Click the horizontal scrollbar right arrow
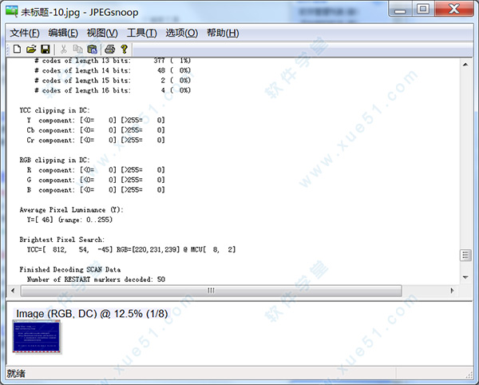This screenshot has width=479, height=385. click(453, 291)
